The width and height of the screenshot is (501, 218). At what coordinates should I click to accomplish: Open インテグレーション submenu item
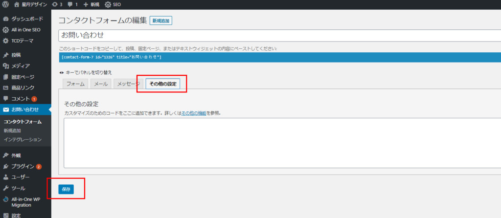click(23, 139)
